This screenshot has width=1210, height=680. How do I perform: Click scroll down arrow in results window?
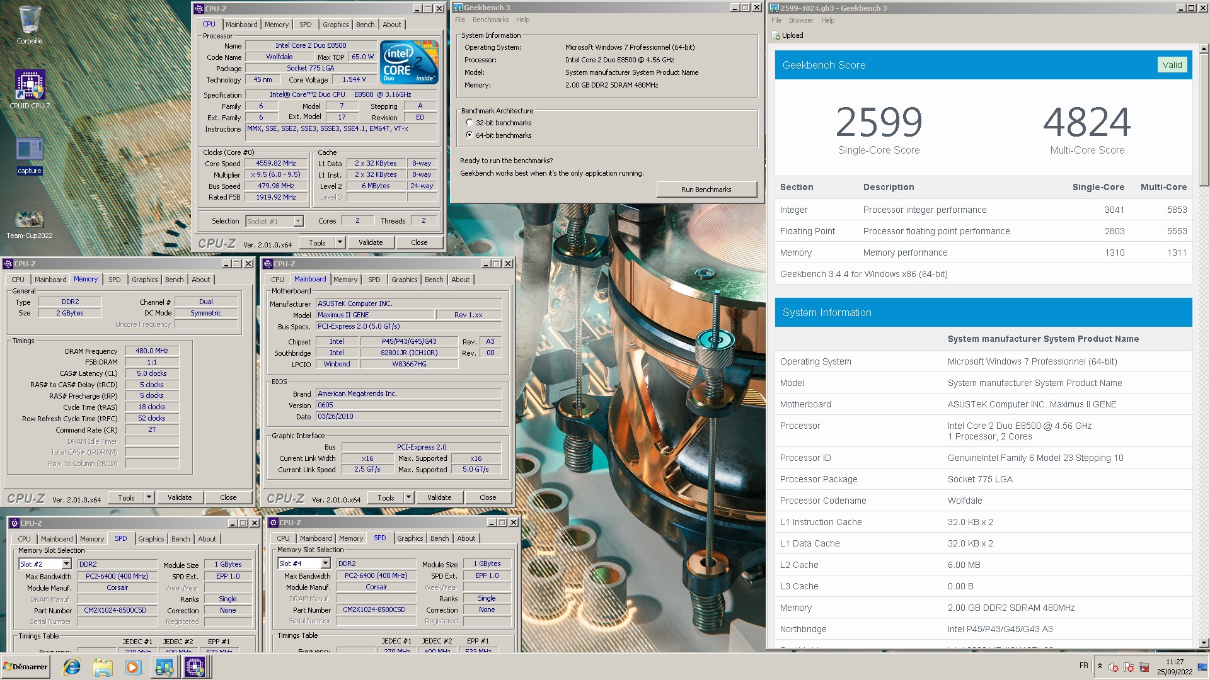pyautogui.click(x=1204, y=643)
